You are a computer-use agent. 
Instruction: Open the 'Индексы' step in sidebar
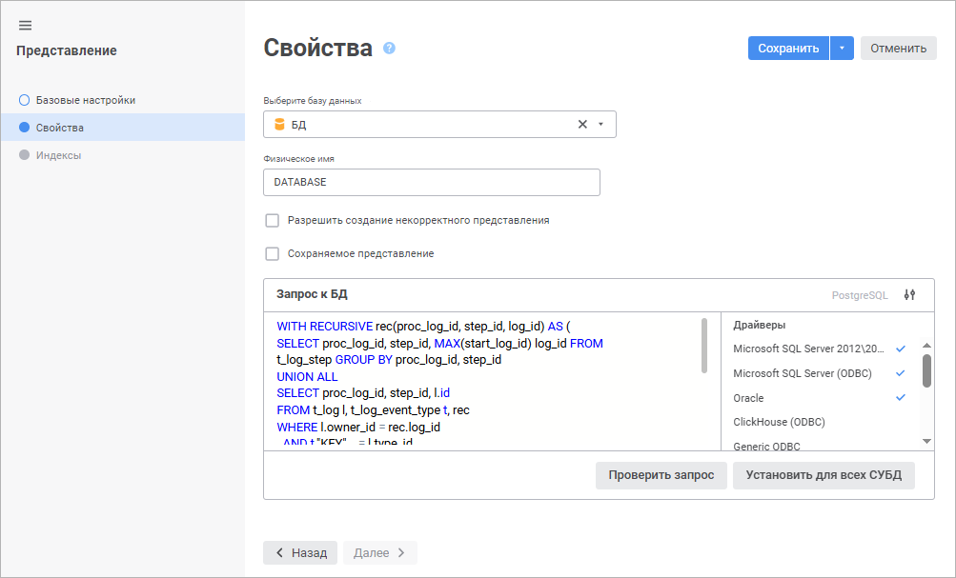click(x=58, y=155)
